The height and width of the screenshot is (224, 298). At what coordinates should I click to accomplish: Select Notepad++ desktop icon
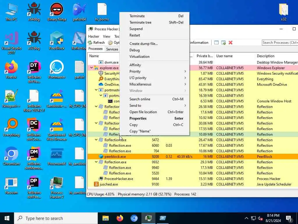tap(11, 98)
